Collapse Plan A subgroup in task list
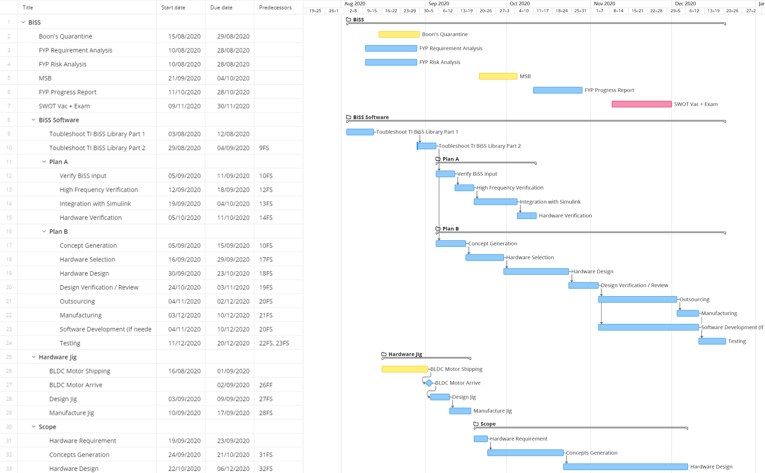 coord(44,162)
